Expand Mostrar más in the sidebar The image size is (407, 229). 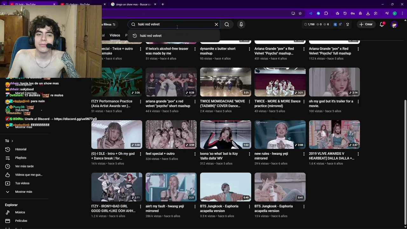[x=24, y=192]
